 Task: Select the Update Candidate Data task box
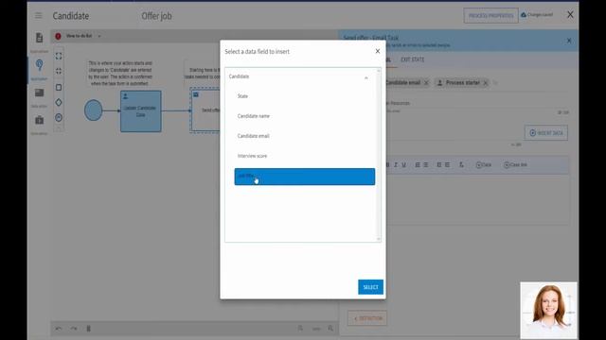141,111
